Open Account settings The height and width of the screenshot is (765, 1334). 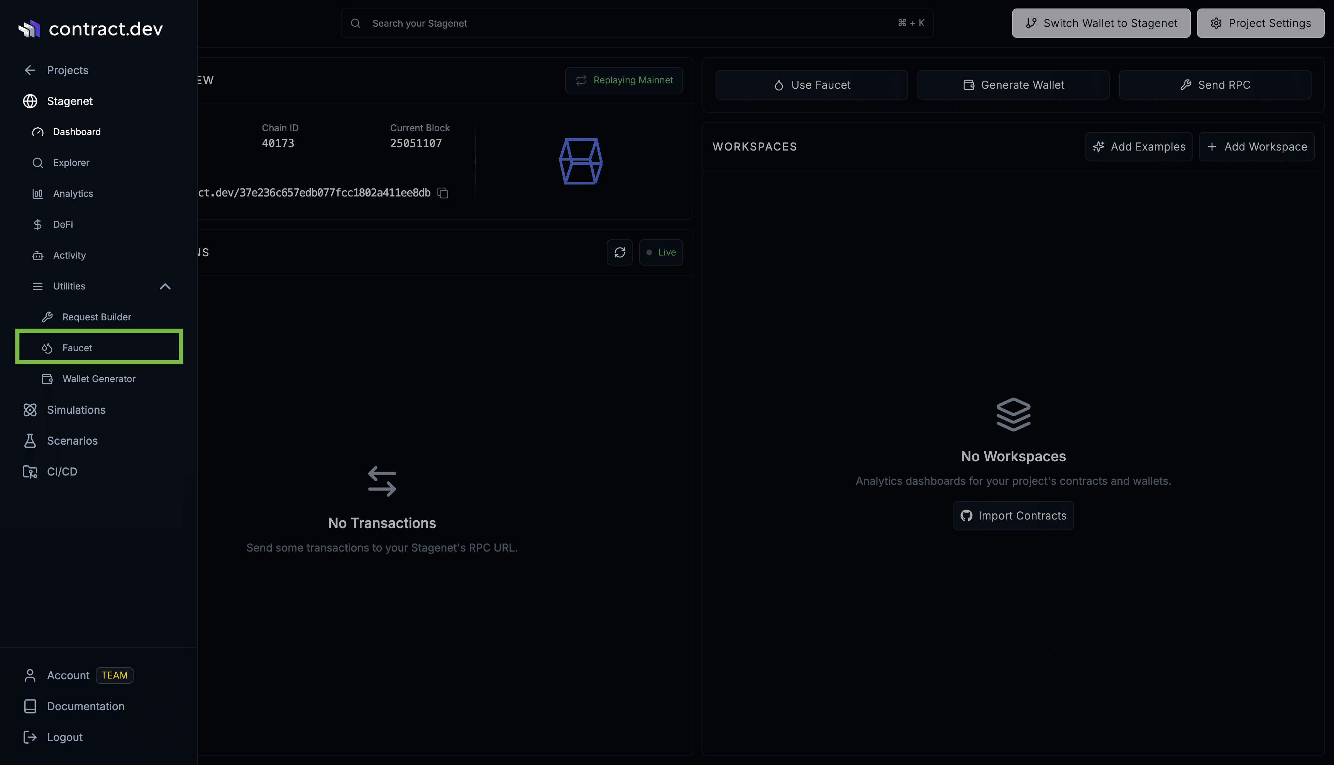68,675
